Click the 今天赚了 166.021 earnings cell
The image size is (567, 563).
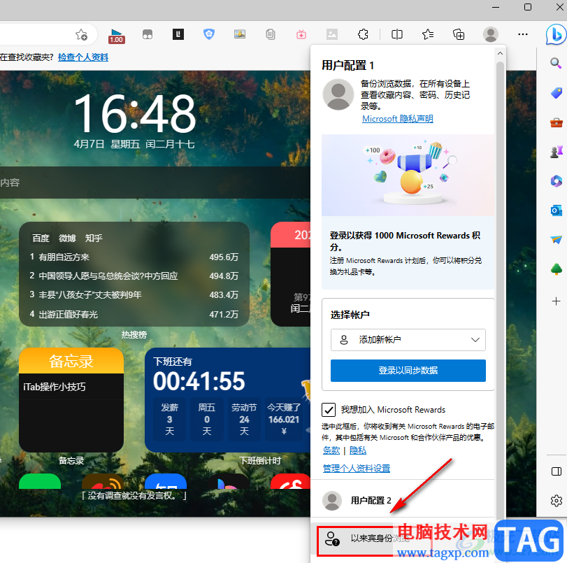284,419
